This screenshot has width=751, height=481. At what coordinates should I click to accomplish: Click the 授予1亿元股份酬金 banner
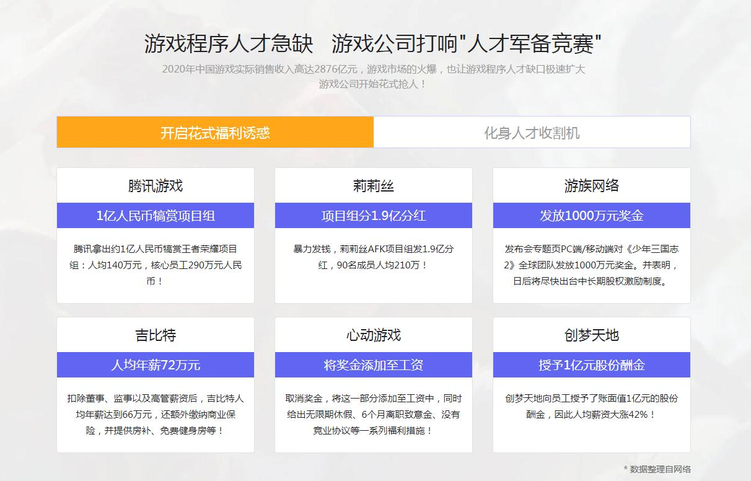click(591, 365)
